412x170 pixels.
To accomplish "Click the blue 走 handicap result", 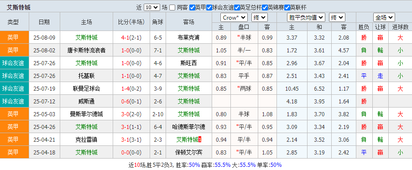I will (380, 76).
